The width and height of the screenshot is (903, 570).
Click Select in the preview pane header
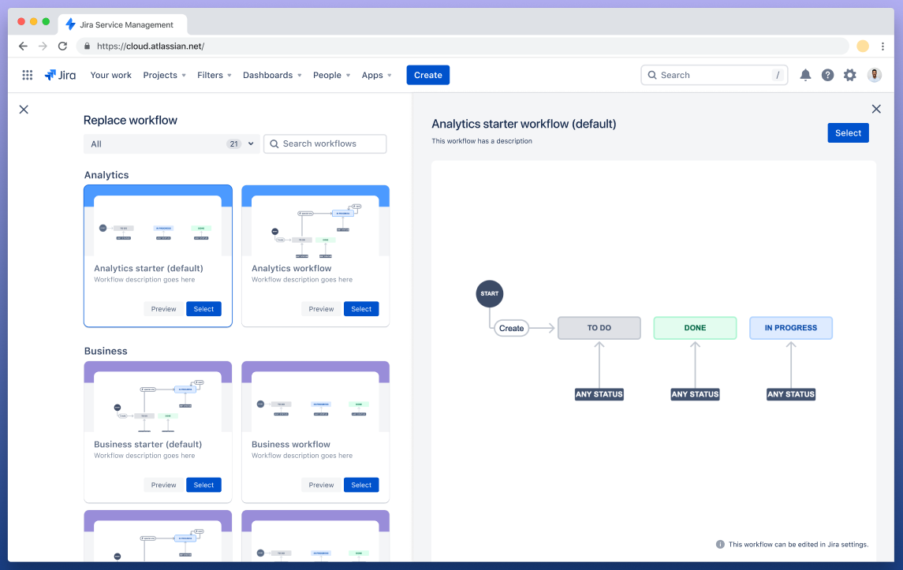(x=848, y=133)
